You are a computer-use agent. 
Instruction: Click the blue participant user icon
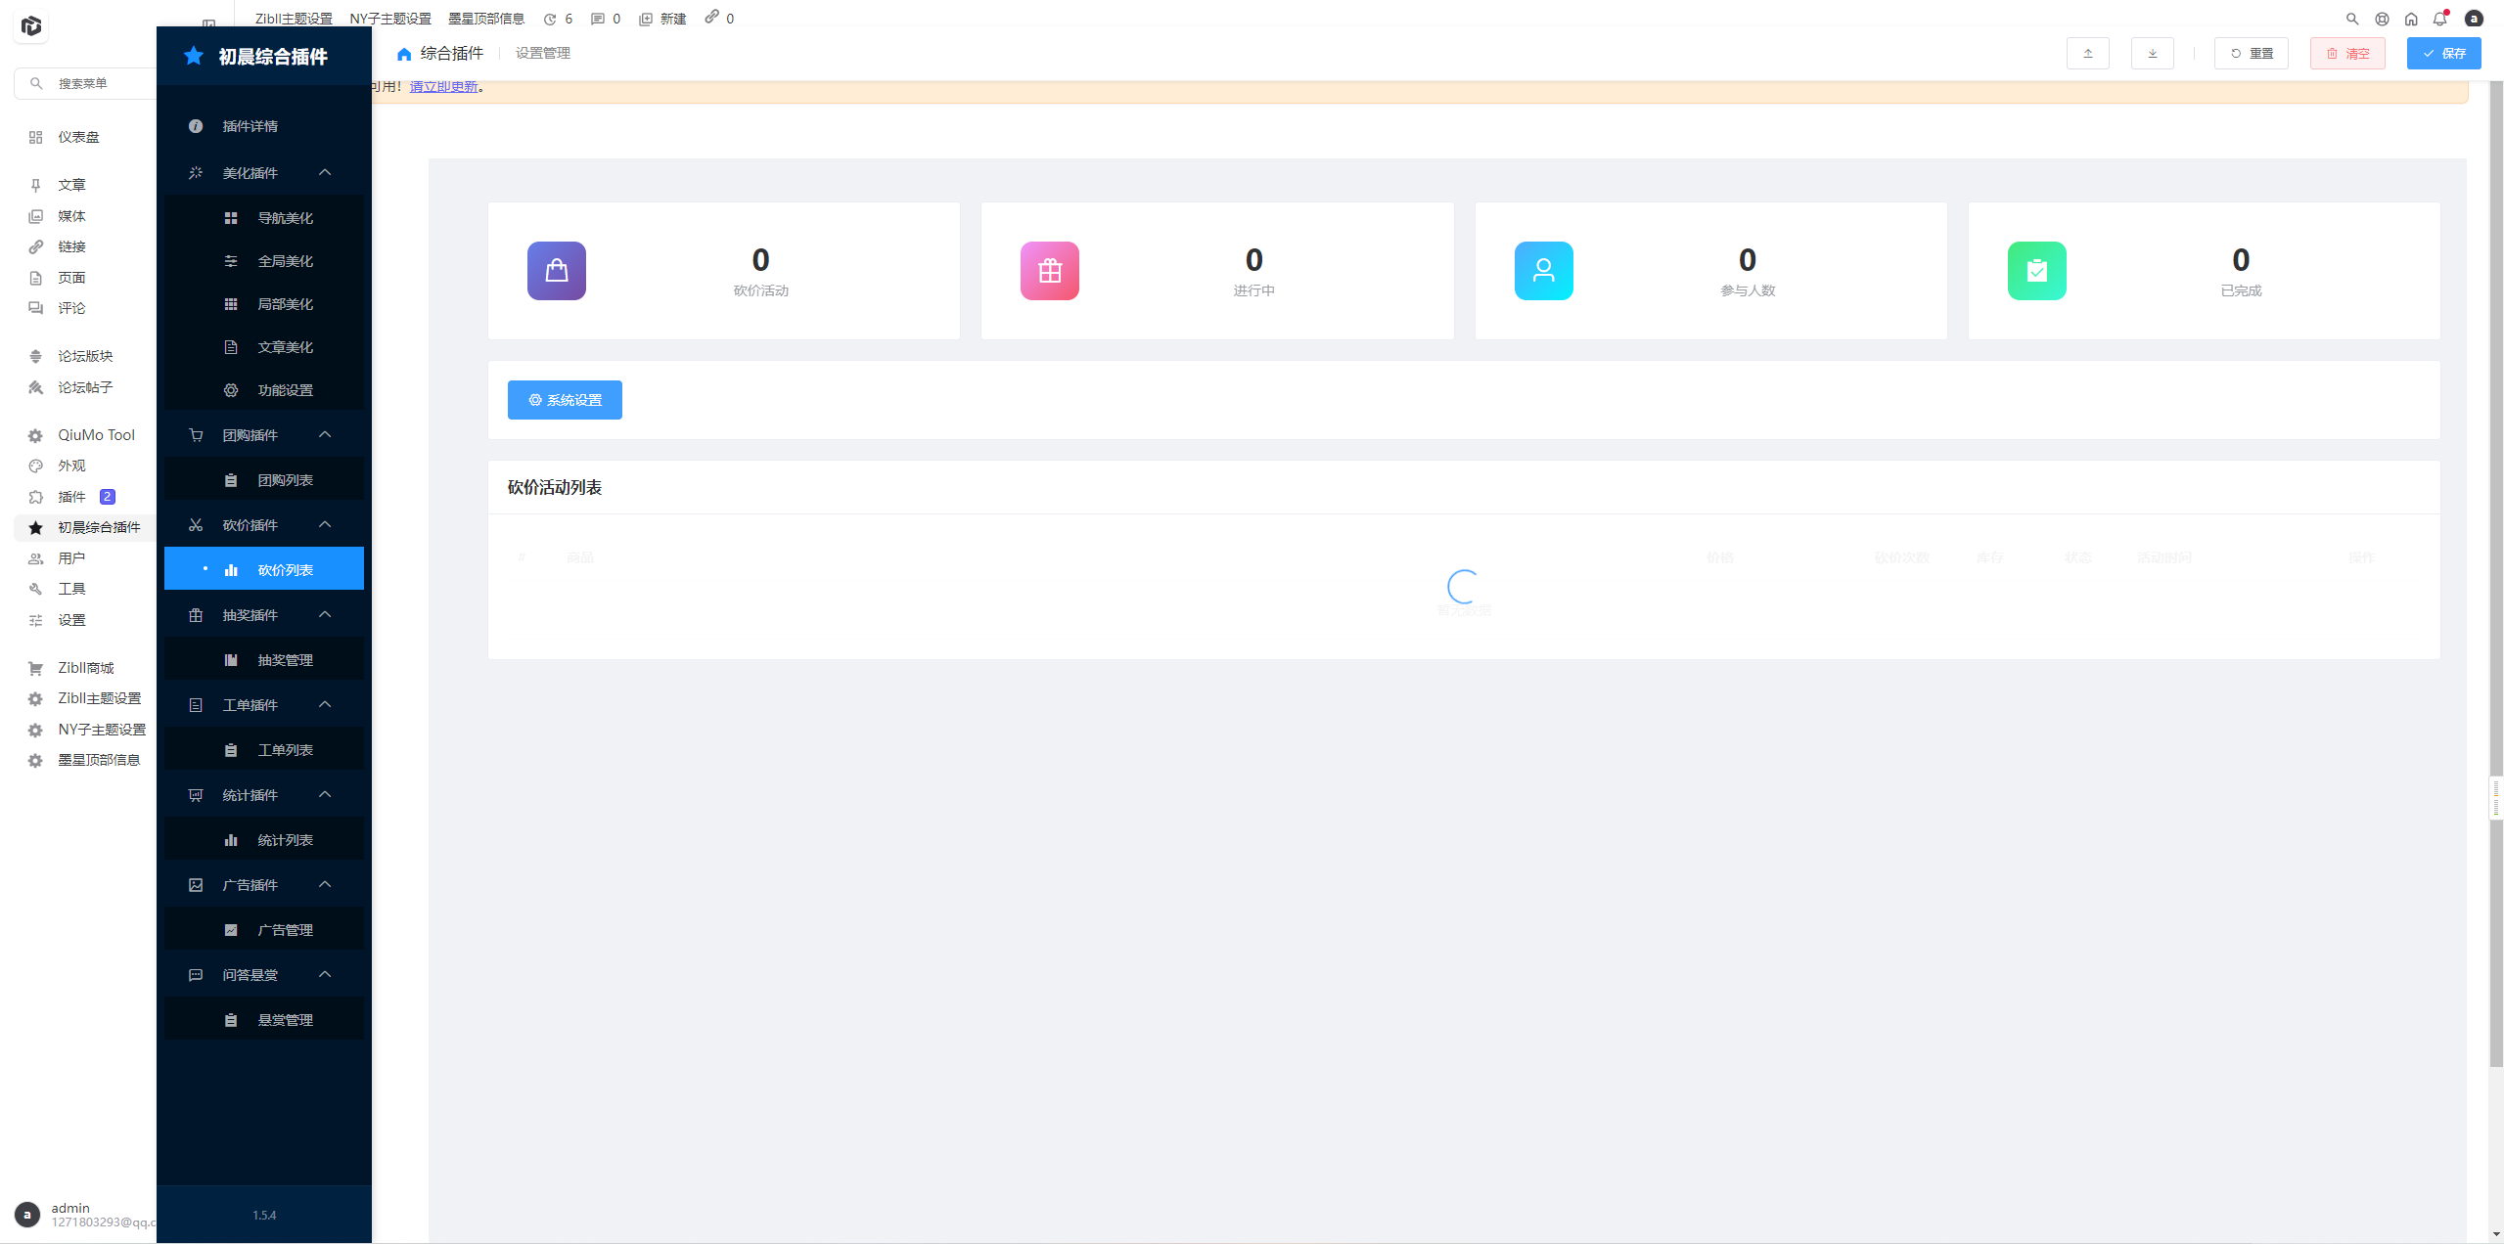point(1543,271)
